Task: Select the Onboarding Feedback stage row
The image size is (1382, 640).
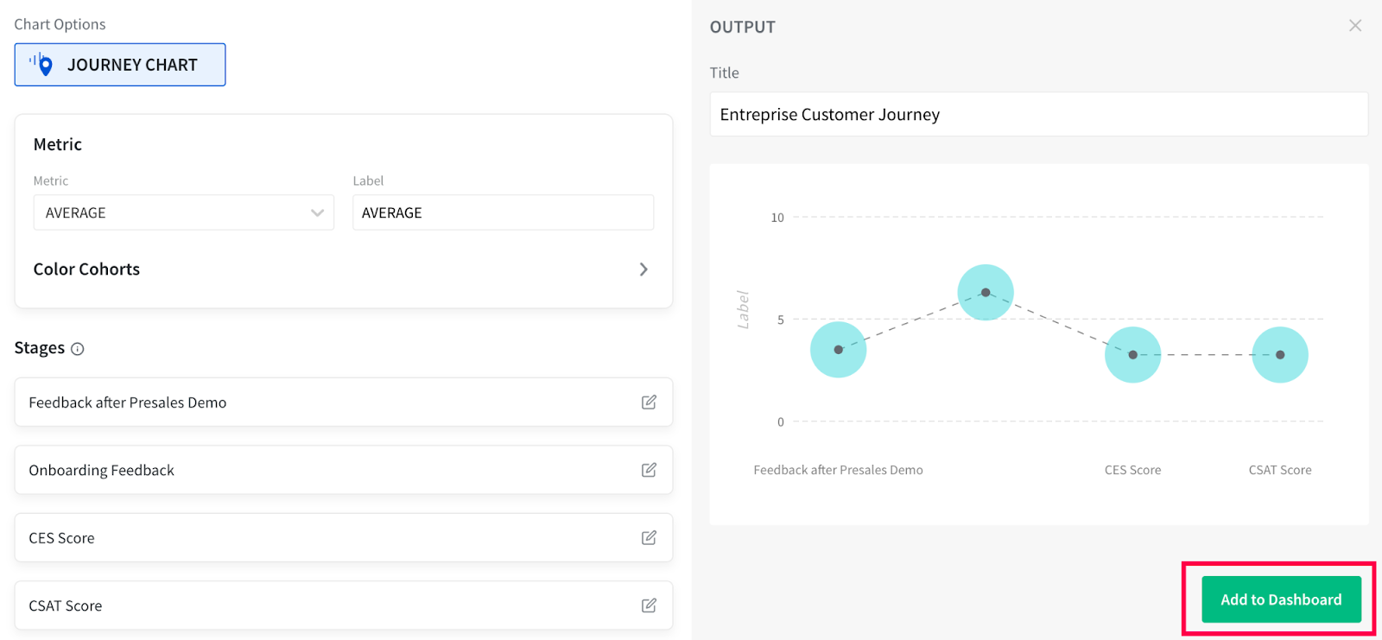Action: (x=328, y=470)
